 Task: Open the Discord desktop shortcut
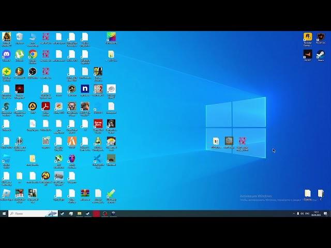[6, 55]
